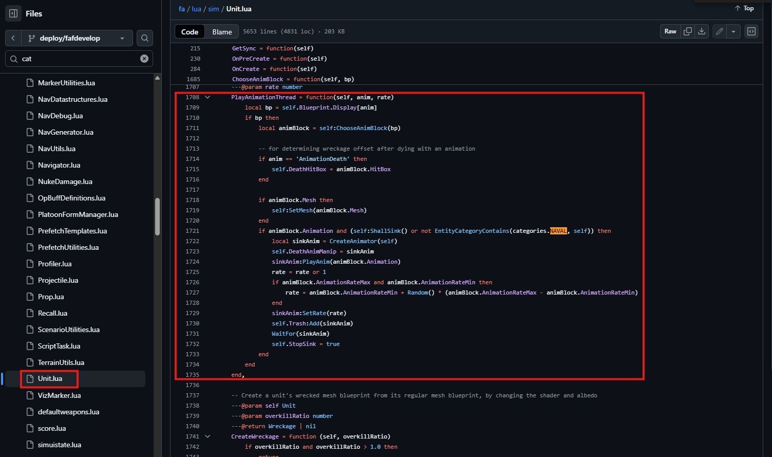Click EntityCategoryContains symbol on line 1721
Image resolution: width=772 pixels, height=457 pixels.
pyautogui.click(x=472, y=231)
